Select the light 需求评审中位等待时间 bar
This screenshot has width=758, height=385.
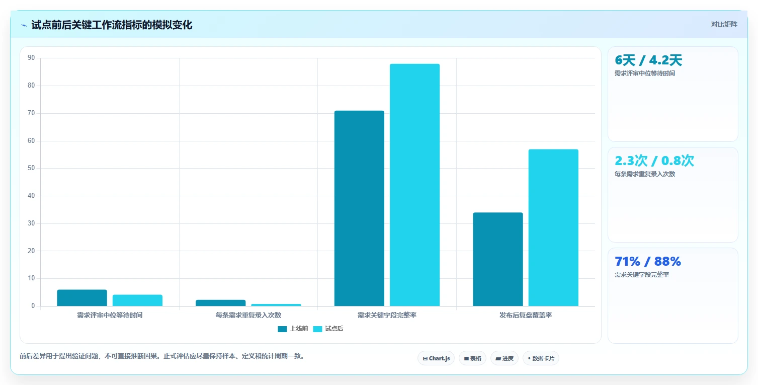pyautogui.click(x=137, y=300)
